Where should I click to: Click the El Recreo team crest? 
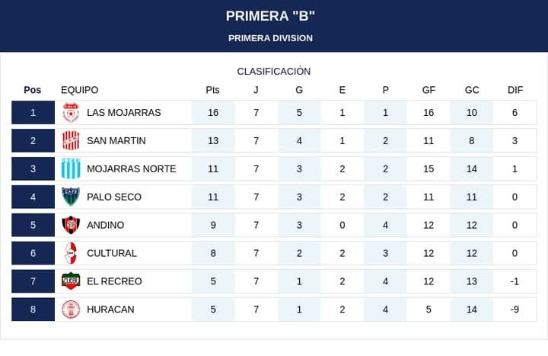tap(71, 281)
